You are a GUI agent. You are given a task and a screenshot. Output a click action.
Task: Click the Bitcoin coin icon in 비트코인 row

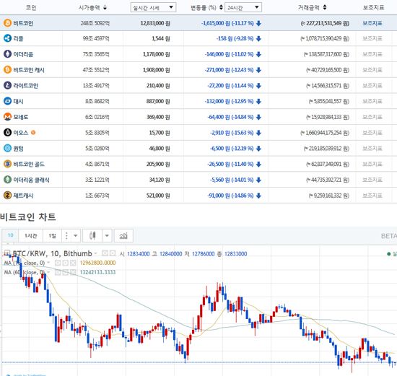[x=7, y=23]
